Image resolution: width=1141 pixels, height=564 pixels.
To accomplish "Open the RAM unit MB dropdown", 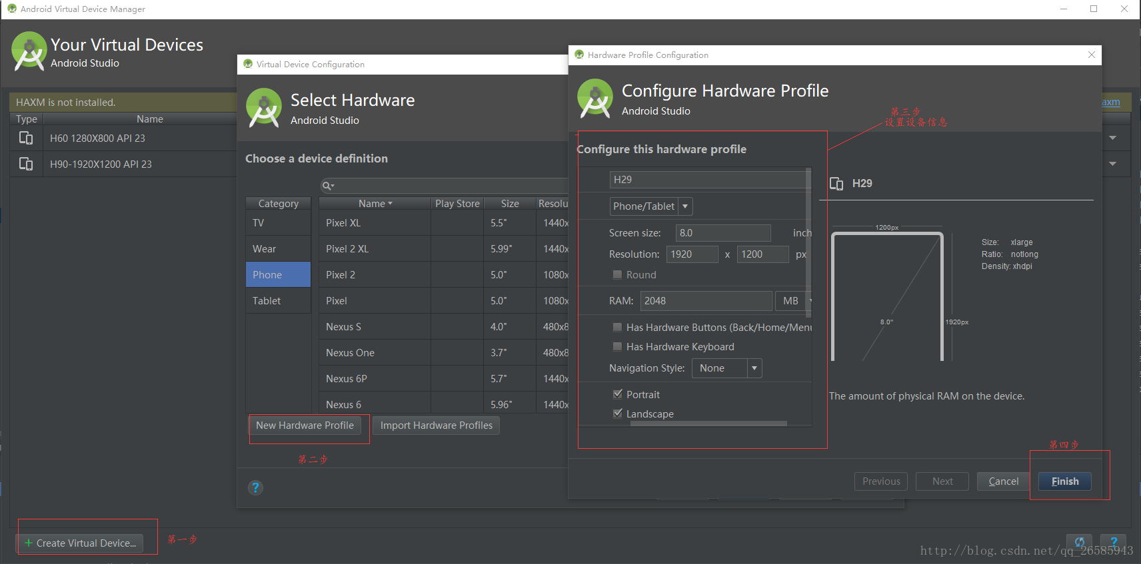I will 794,301.
